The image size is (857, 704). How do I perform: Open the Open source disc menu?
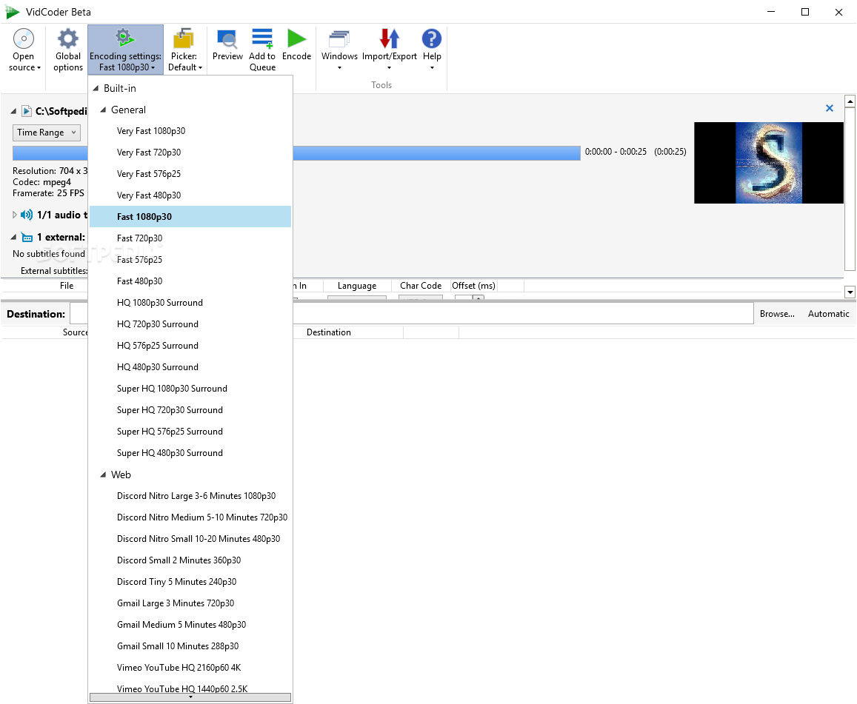[x=24, y=50]
